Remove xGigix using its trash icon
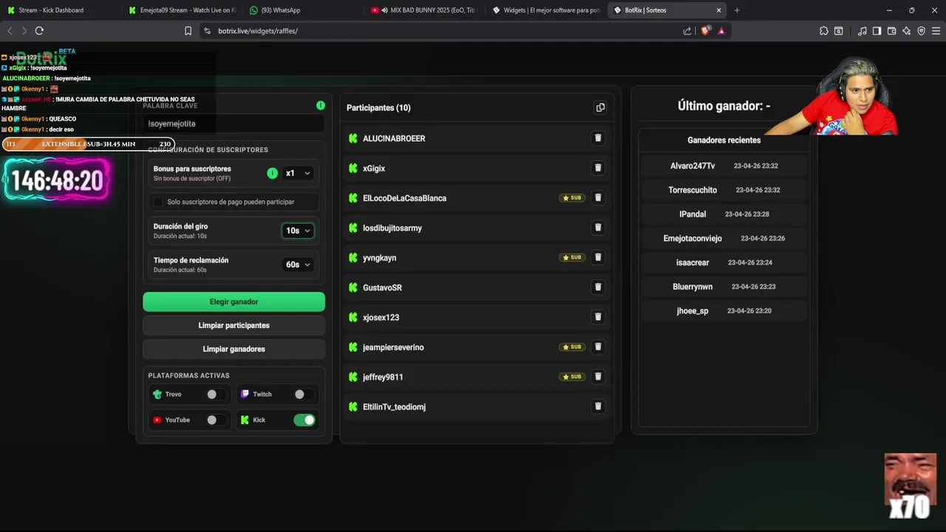 (598, 168)
